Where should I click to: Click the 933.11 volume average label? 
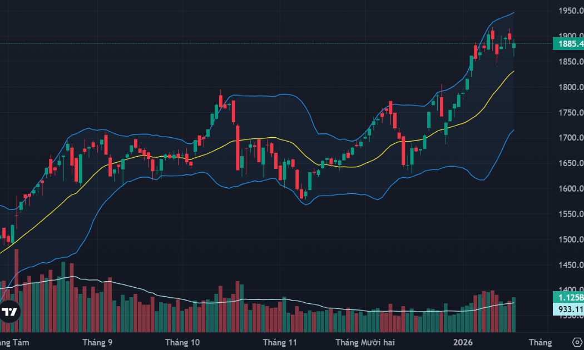[x=568, y=309]
